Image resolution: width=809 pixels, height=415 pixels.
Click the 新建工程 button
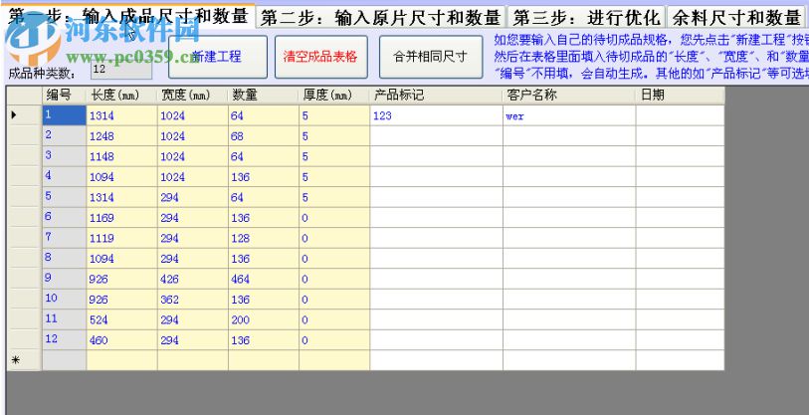coord(217,57)
